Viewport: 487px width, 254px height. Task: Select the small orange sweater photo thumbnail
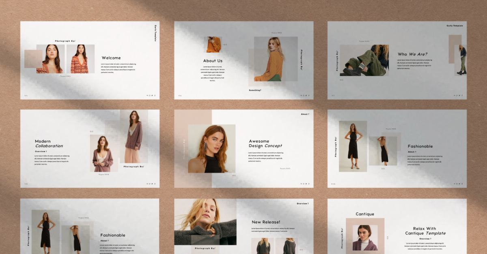[x=213, y=45]
